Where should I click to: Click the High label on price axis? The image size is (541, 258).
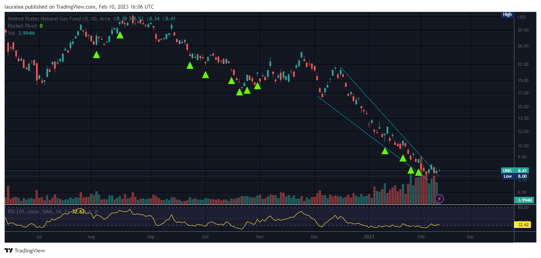(507, 15)
